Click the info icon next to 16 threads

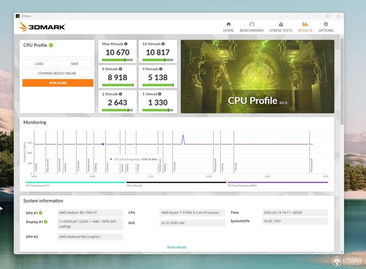163,44
